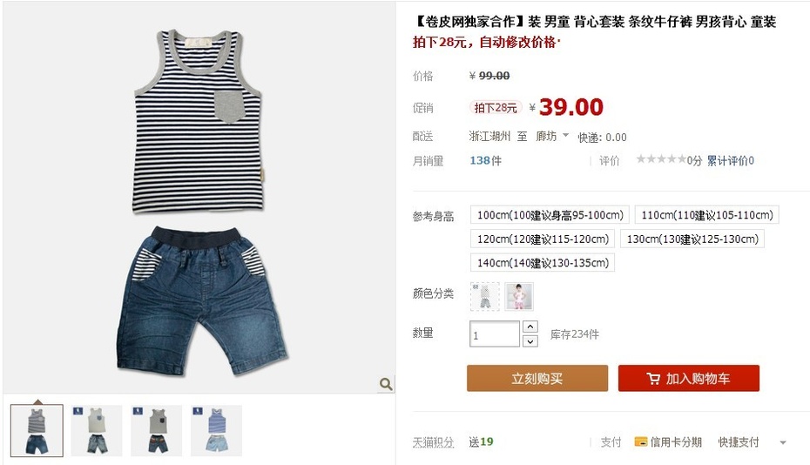810x465 pixels.
Task: View the white vest set thumbnail
Action: pyautogui.click(x=97, y=430)
